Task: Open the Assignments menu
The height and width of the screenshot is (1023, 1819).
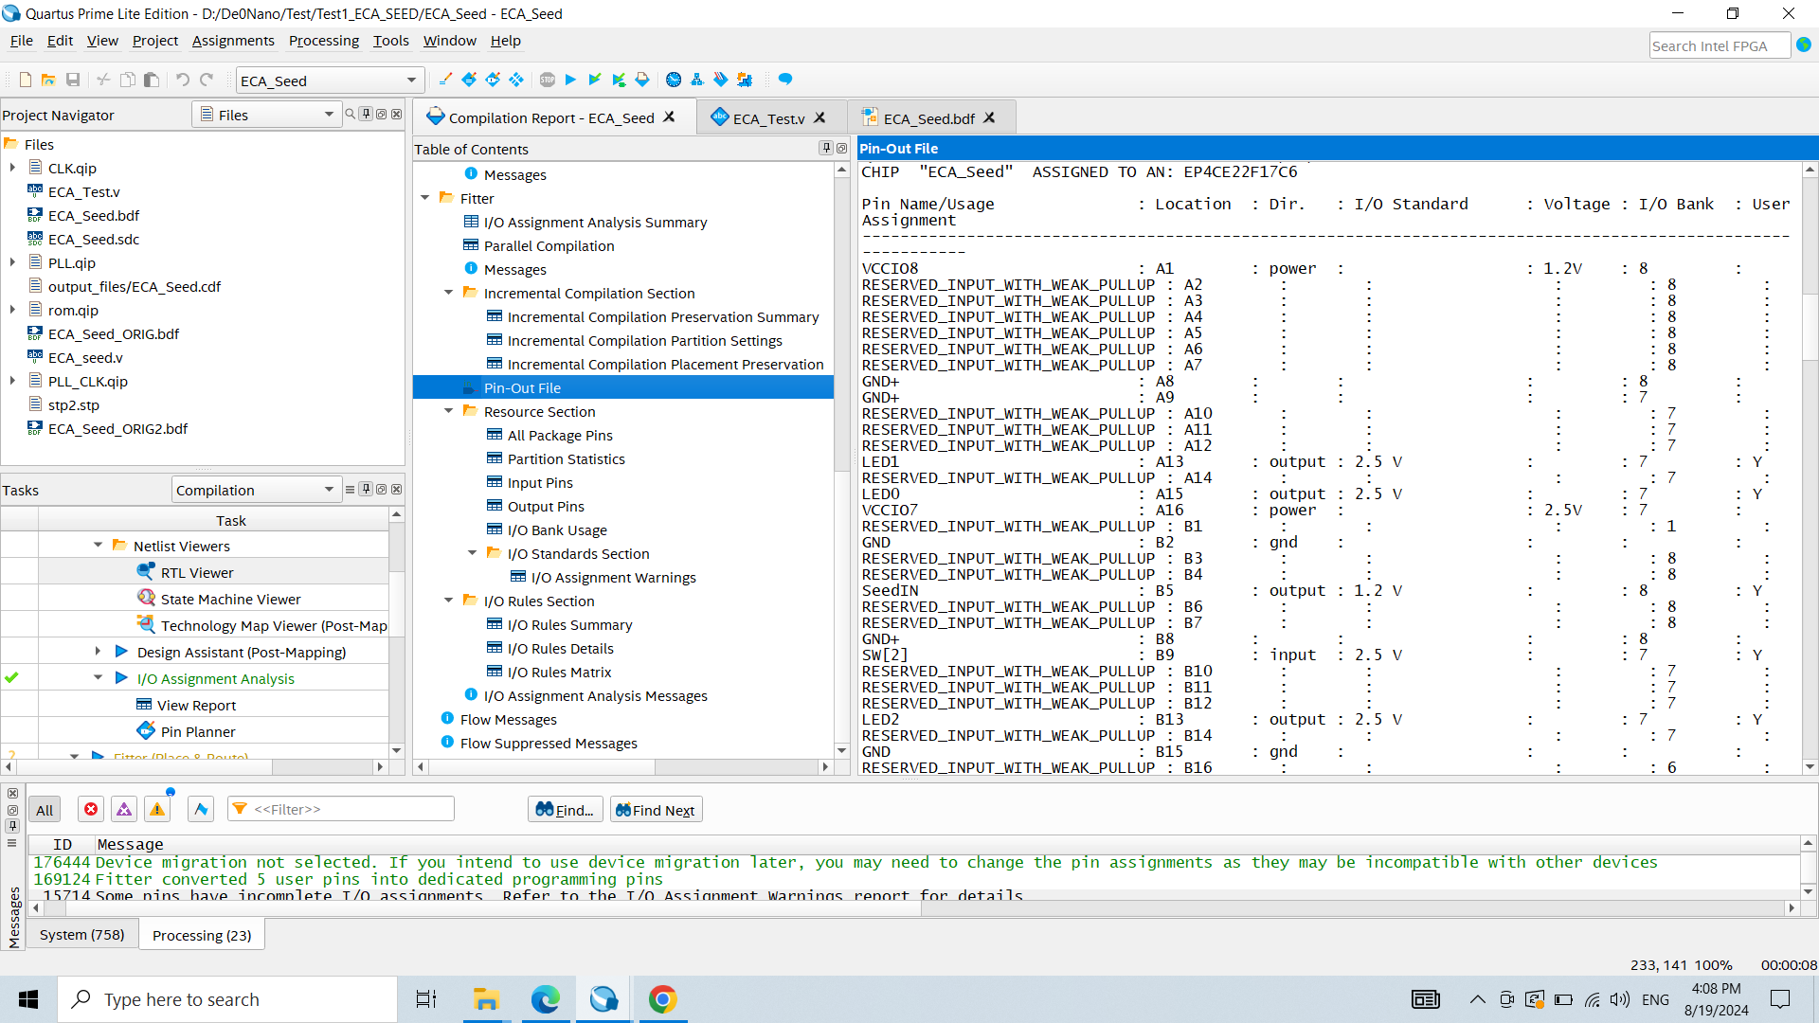Action: 233,41
